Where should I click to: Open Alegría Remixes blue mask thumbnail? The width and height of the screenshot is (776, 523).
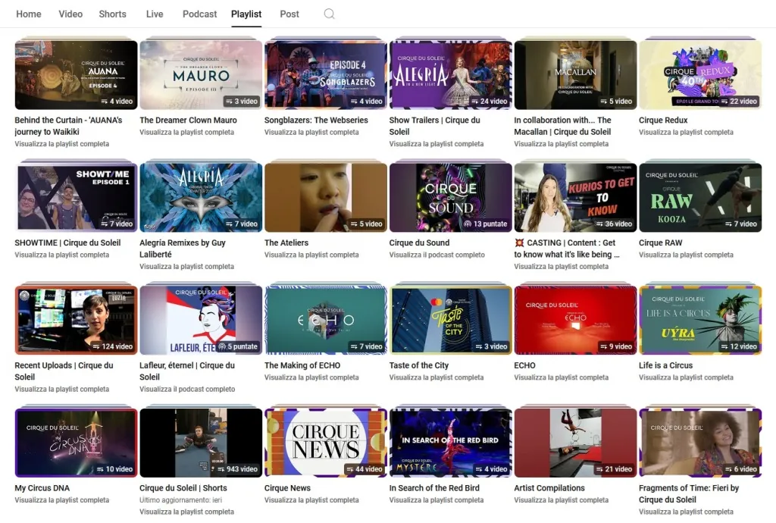point(201,197)
